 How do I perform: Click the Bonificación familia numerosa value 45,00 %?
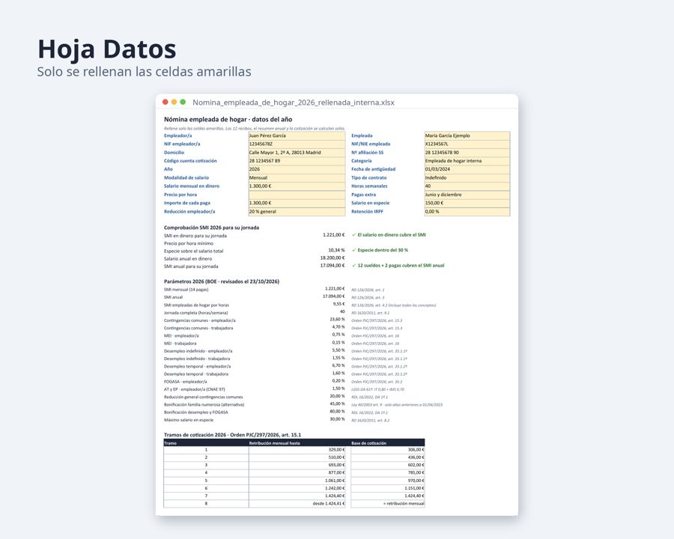tap(338, 404)
